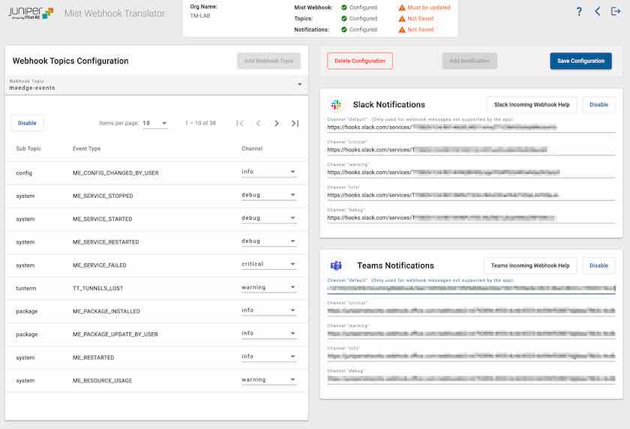The image size is (630, 429).
Task: Log out using the exit icon
Action: pyautogui.click(x=616, y=11)
